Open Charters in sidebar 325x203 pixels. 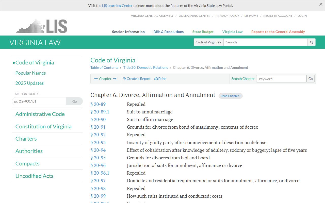point(26,139)
